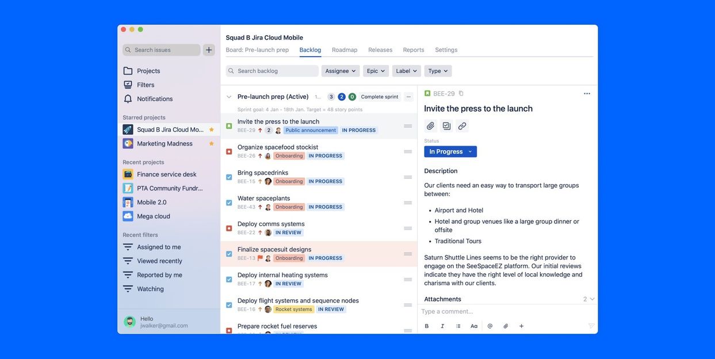Toggle italic formatting in the comment toolbar
The width and height of the screenshot is (715, 359).
(442, 326)
